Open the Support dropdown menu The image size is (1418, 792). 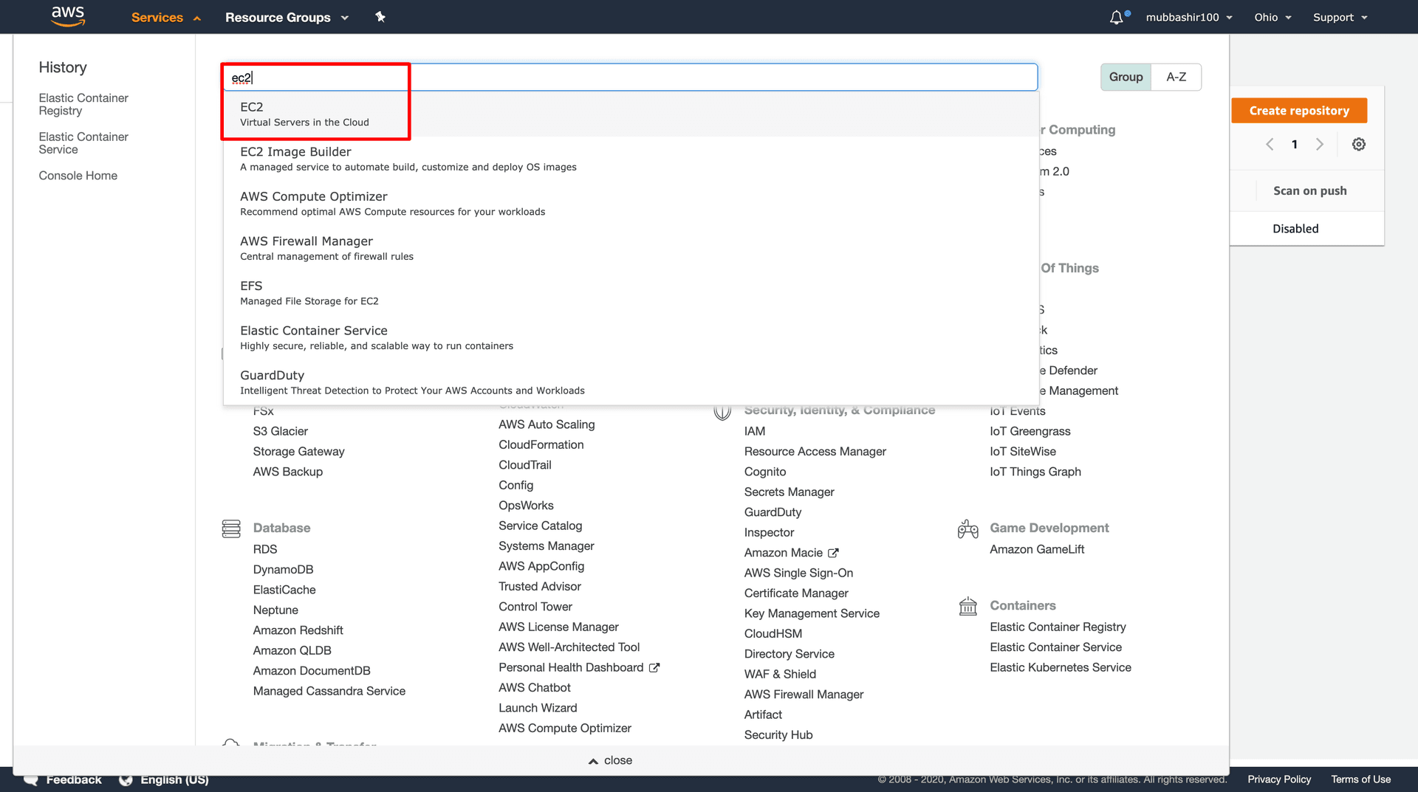click(x=1340, y=17)
